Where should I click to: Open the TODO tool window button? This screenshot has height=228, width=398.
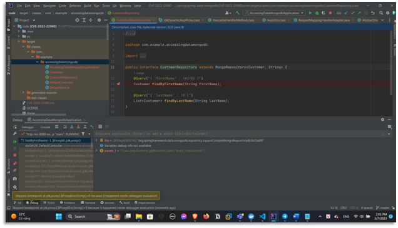coord(49,202)
